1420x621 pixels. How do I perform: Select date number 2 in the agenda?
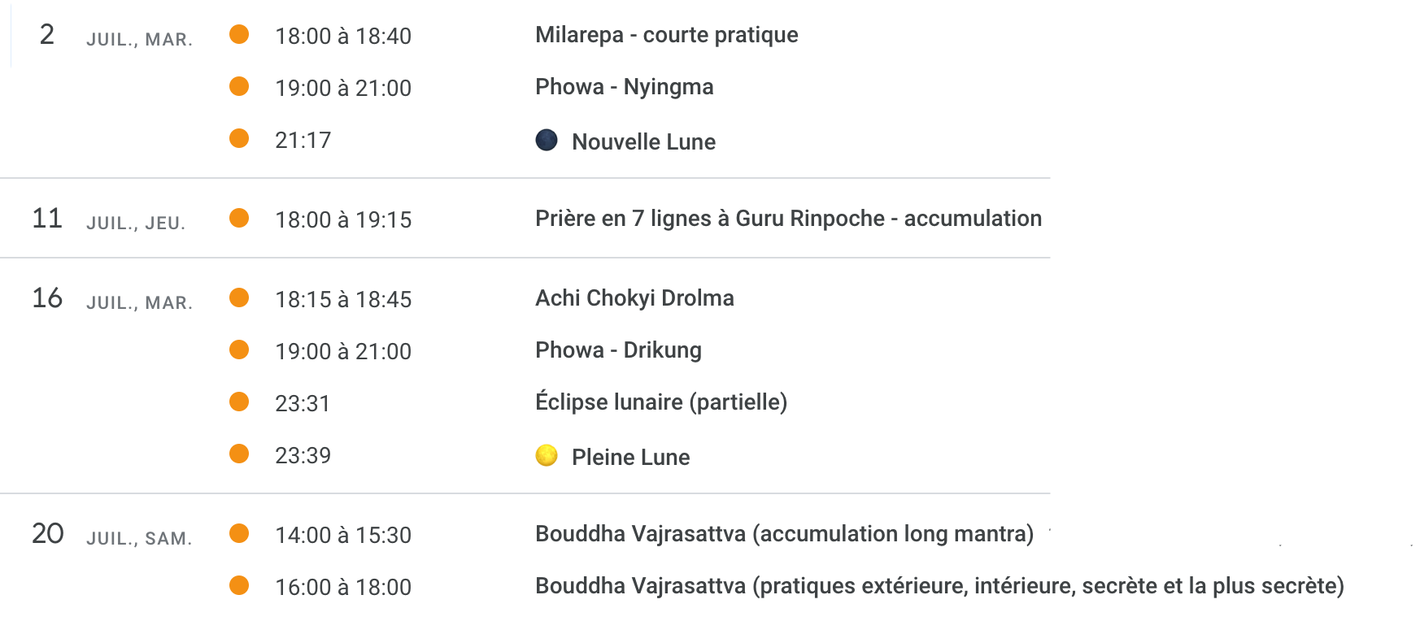coord(47,35)
